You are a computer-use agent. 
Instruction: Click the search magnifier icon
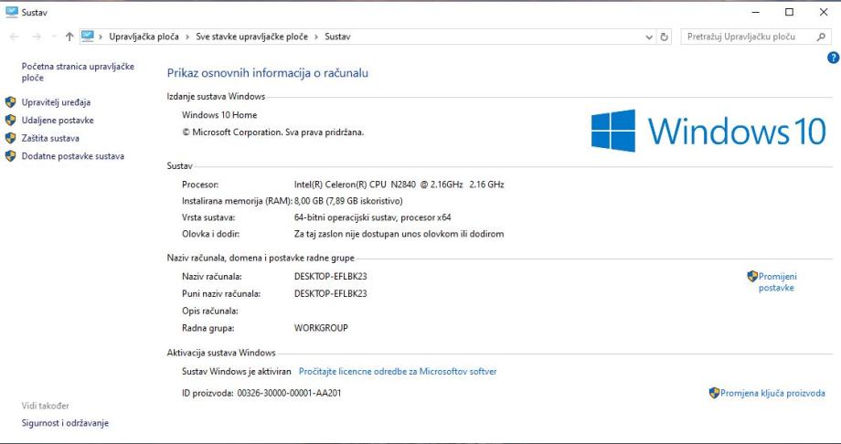click(821, 37)
